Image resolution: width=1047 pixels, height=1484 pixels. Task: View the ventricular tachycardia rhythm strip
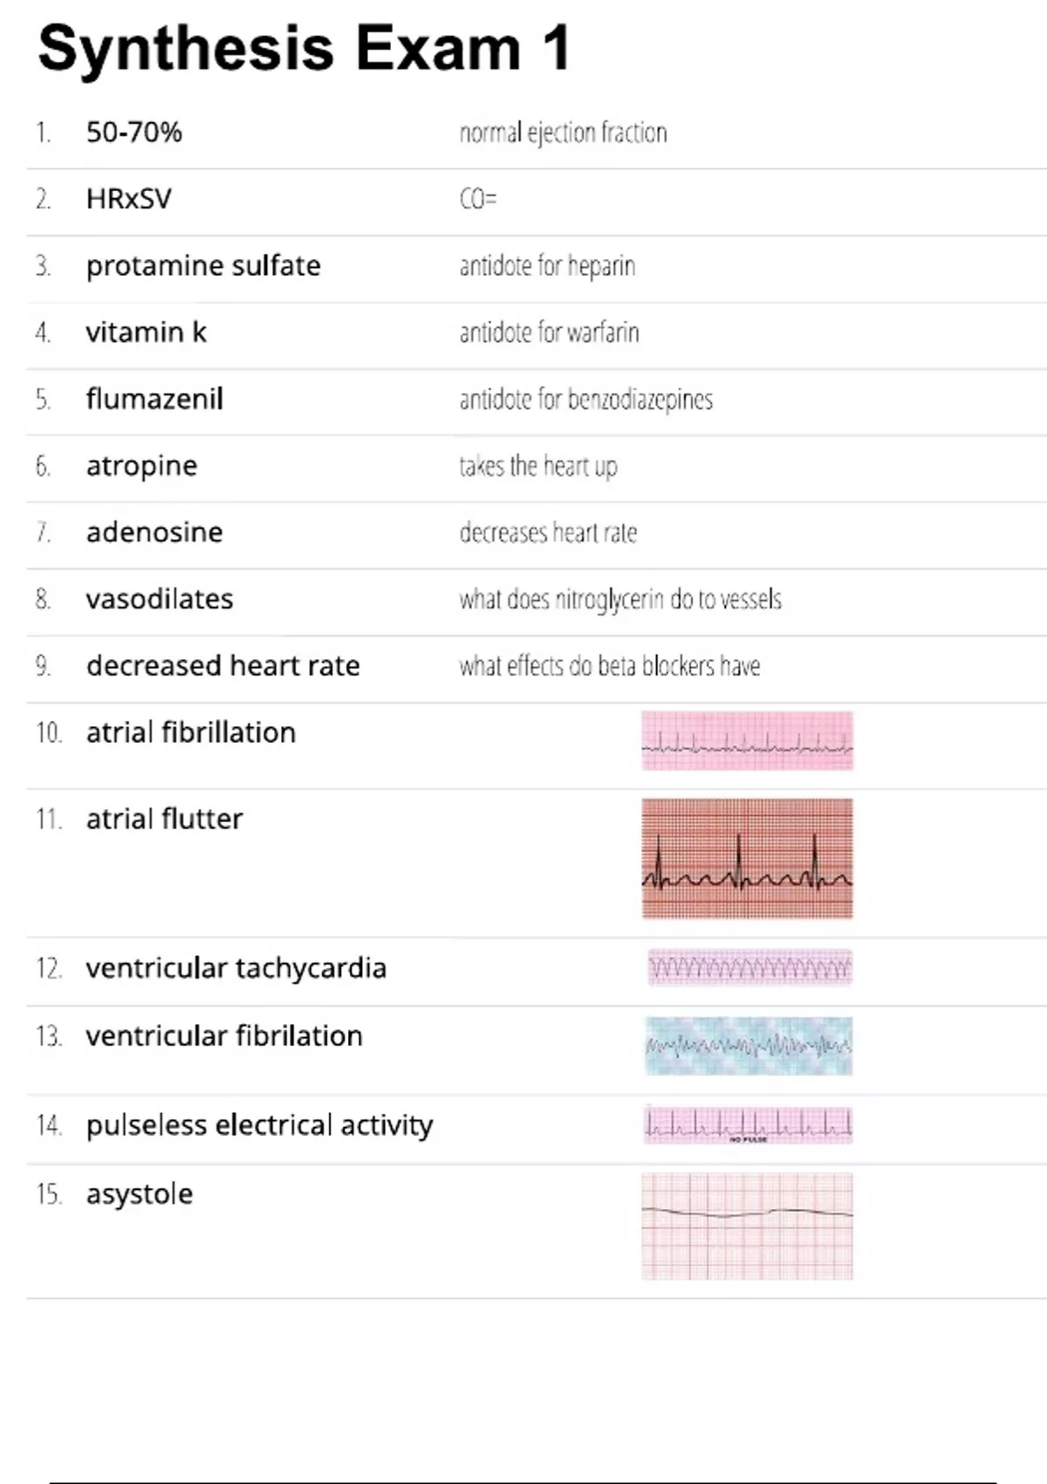click(749, 967)
